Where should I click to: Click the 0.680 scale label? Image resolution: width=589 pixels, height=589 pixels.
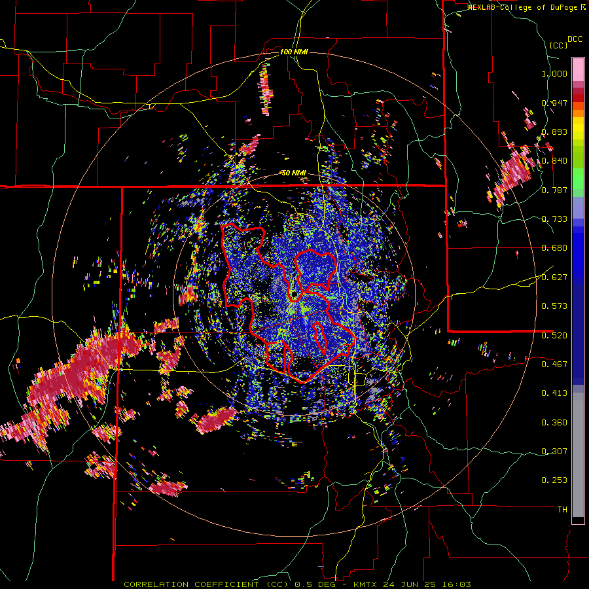[554, 248]
